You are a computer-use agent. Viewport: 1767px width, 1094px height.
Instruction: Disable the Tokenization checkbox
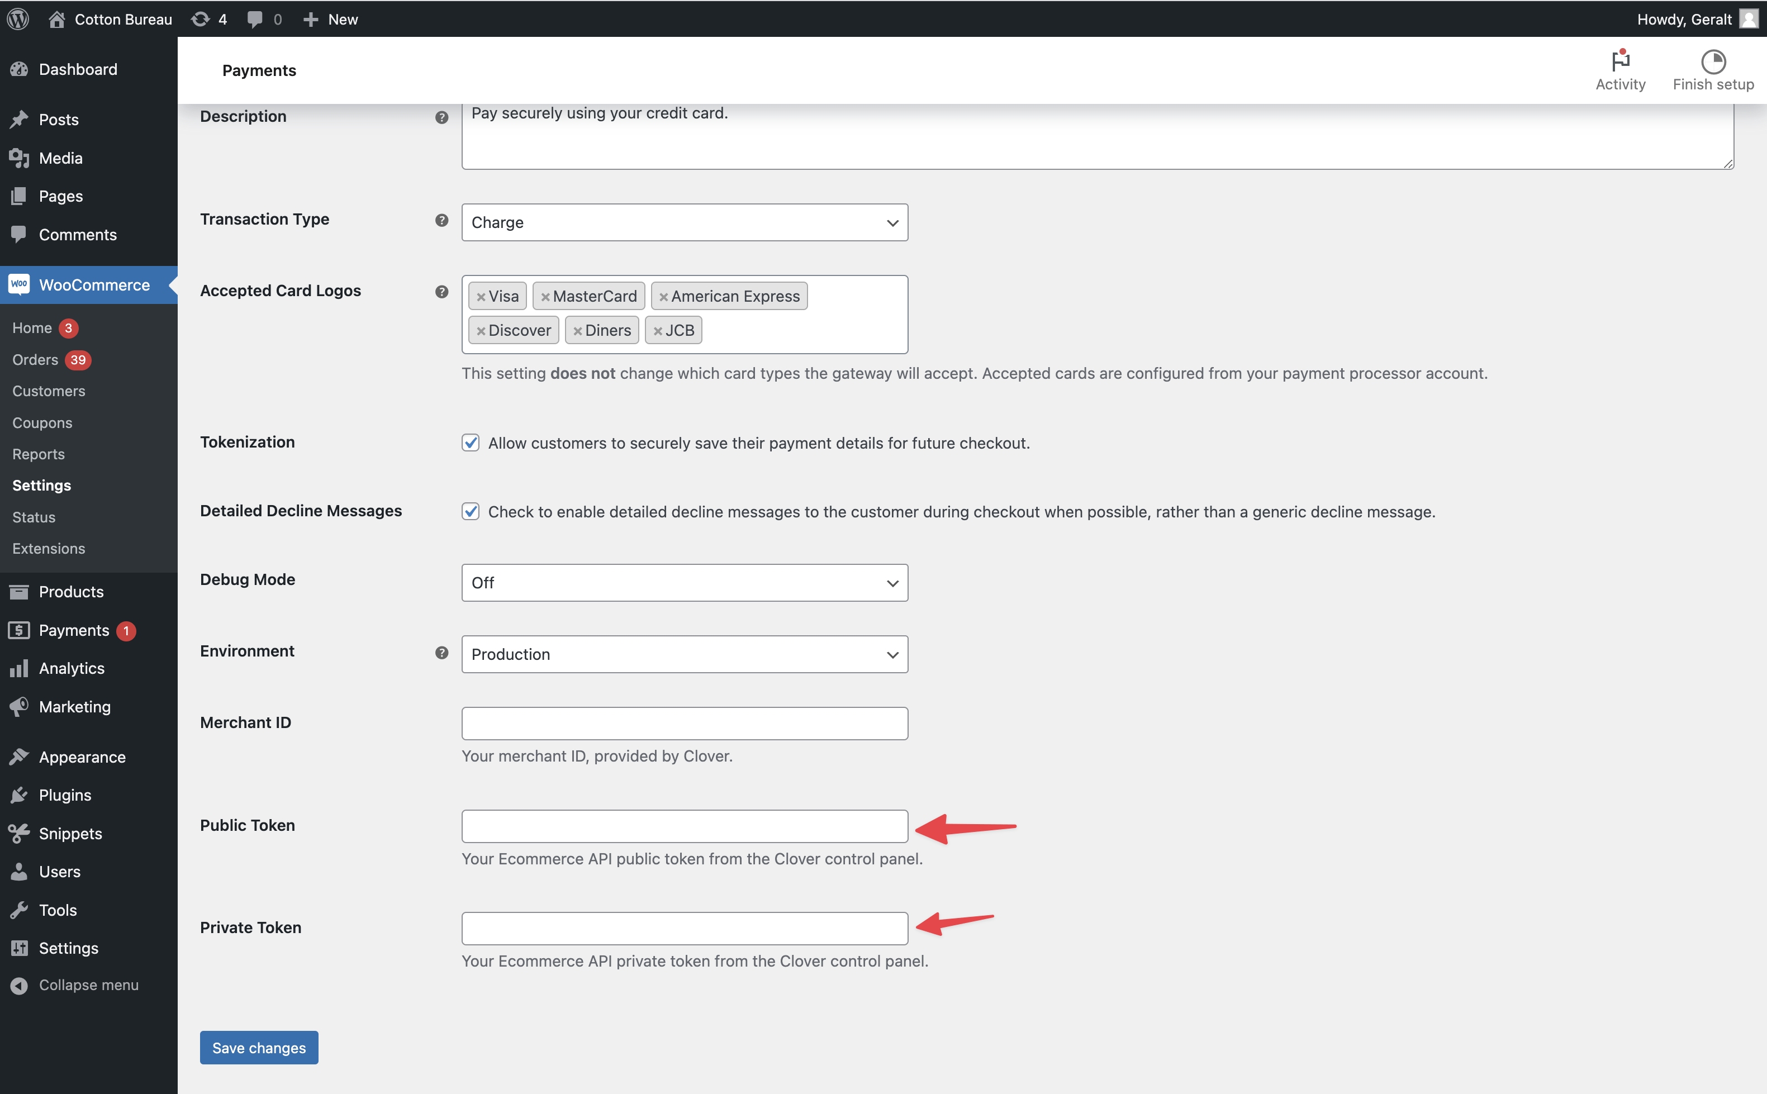pos(471,442)
